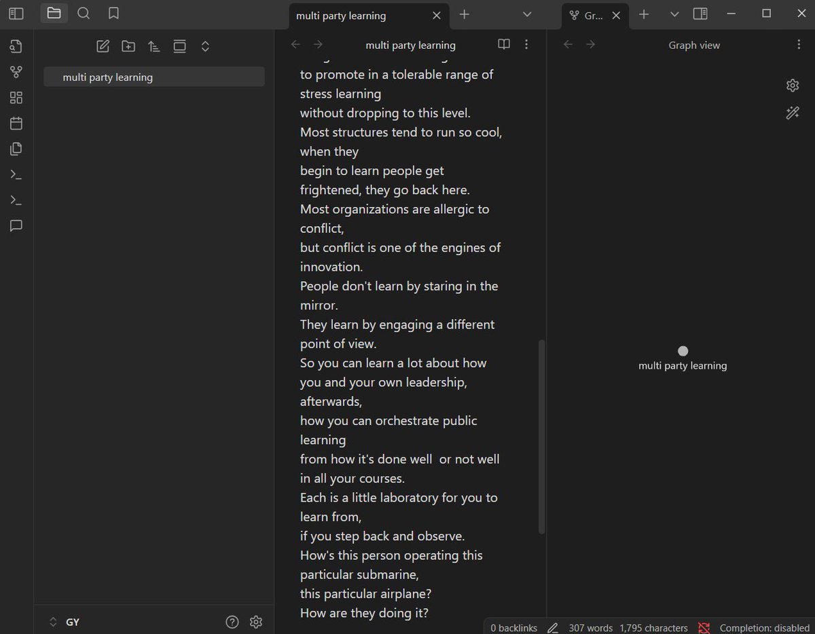Close the Graph view tab

pyautogui.click(x=616, y=15)
